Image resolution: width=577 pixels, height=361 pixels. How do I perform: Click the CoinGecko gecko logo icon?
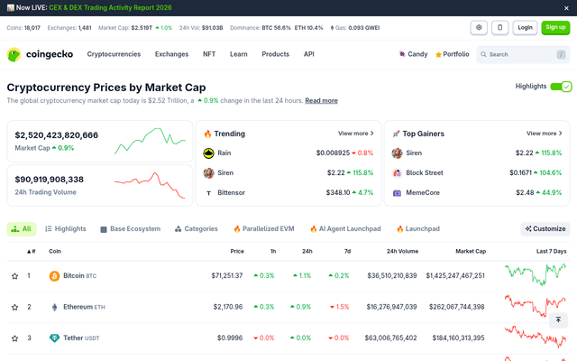coord(14,54)
